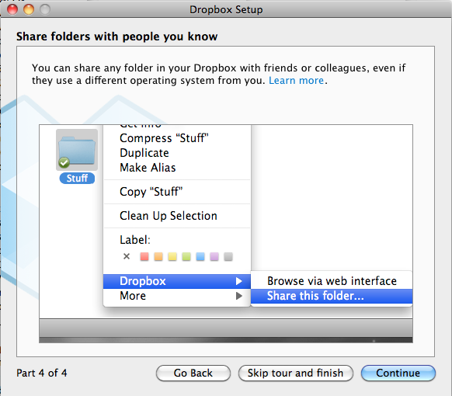The width and height of the screenshot is (452, 396).
Task: Click the Continue button
Action: click(398, 373)
